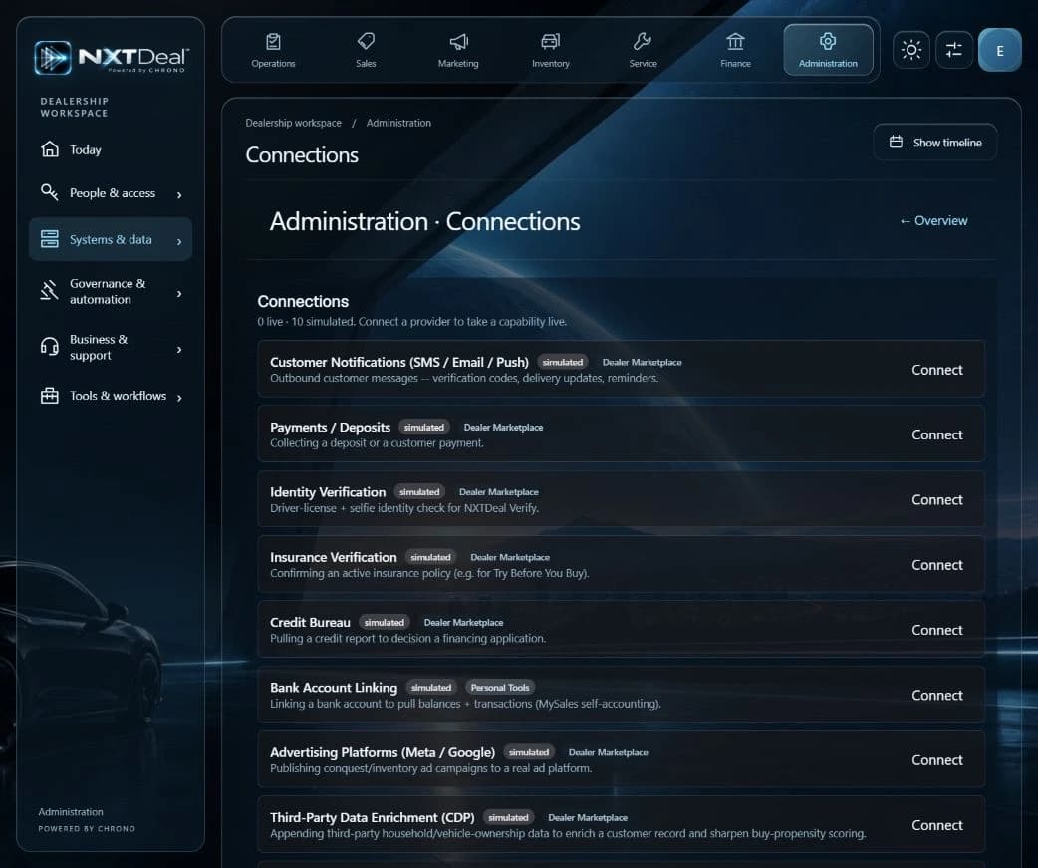Image resolution: width=1038 pixels, height=868 pixels.
Task: Click the Today home icon
Action: tap(50, 148)
